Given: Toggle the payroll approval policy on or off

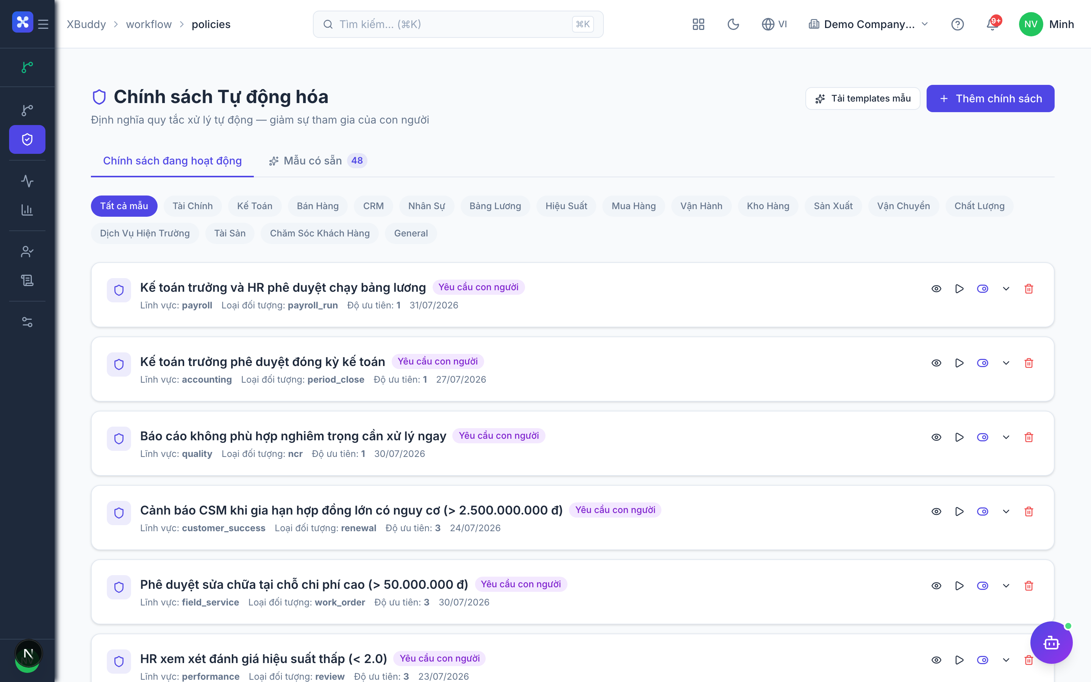Looking at the screenshot, I should coord(983,289).
